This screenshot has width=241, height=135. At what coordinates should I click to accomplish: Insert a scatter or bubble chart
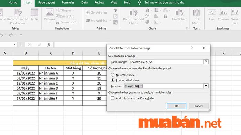pyautogui.click(x=156, y=22)
